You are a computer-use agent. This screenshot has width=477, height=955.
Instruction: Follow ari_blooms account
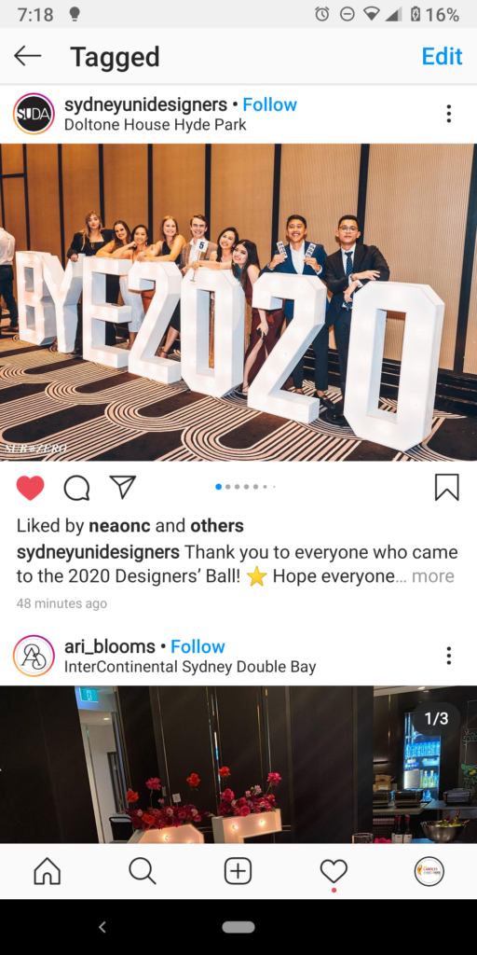198,647
